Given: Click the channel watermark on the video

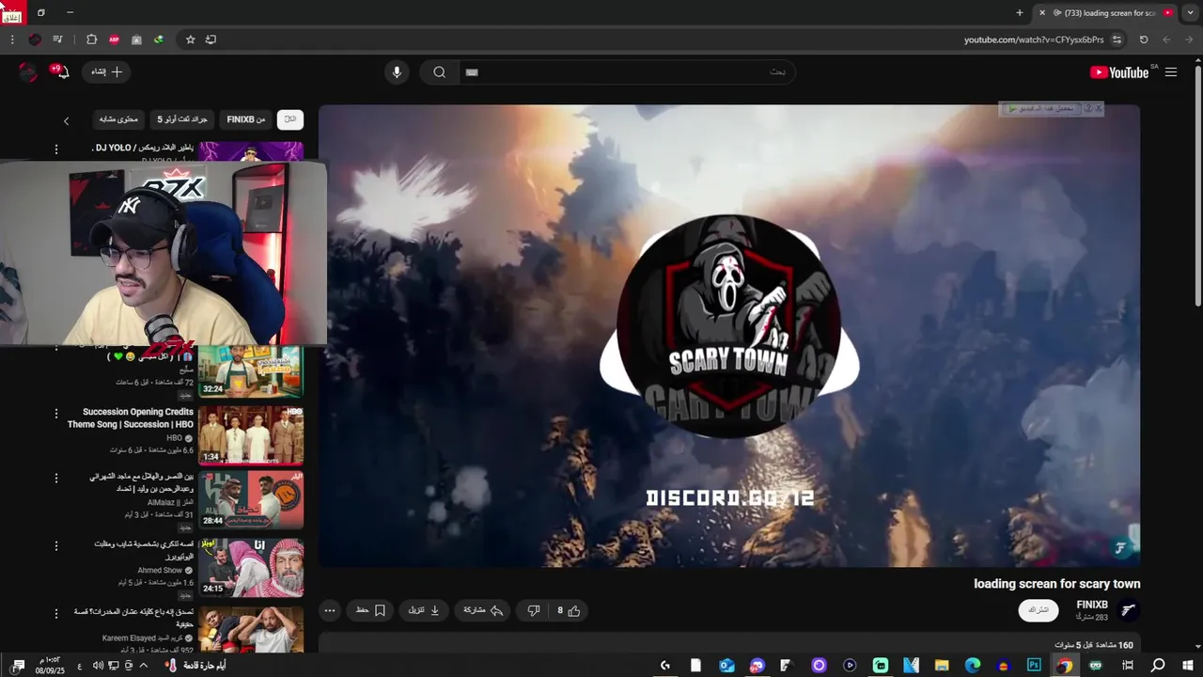Looking at the screenshot, I should [x=1121, y=547].
